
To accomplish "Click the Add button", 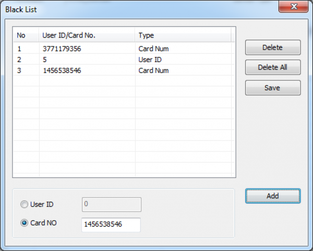I will [272, 196].
